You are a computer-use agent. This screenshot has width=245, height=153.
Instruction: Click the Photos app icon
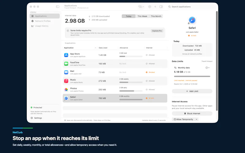(x=66, y=89)
